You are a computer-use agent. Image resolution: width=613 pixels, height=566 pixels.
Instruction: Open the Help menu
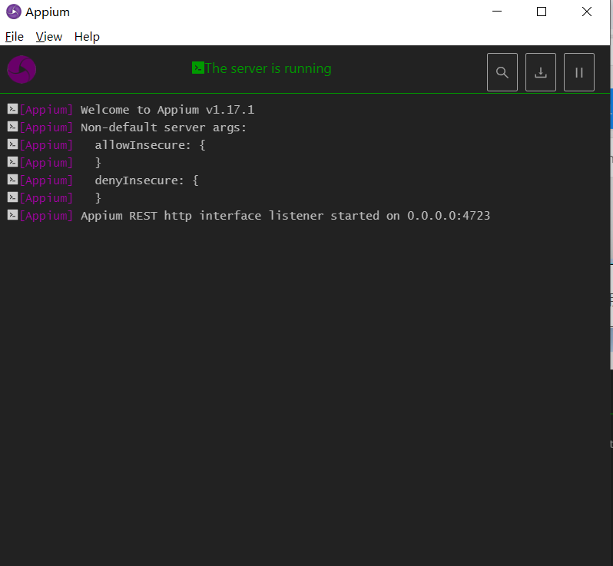87,37
